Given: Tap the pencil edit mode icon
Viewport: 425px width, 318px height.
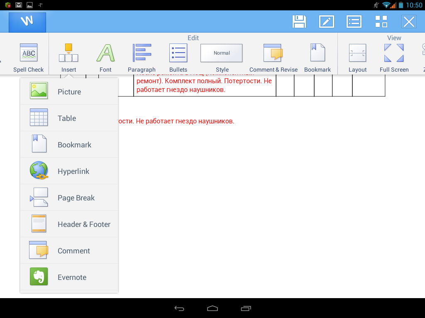Looking at the screenshot, I should click(326, 22).
